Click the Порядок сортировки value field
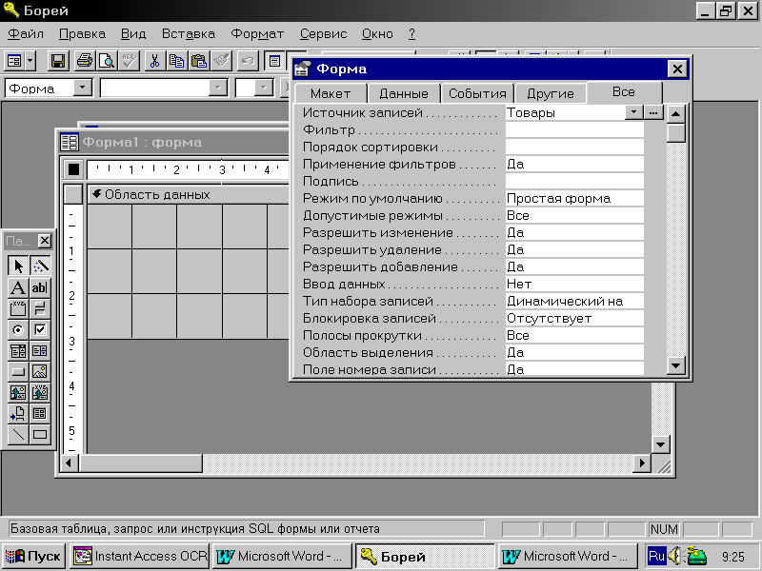The image size is (762, 571). pyautogui.click(x=574, y=147)
